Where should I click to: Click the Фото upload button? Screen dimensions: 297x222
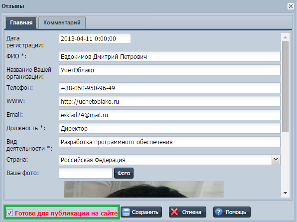(124, 173)
